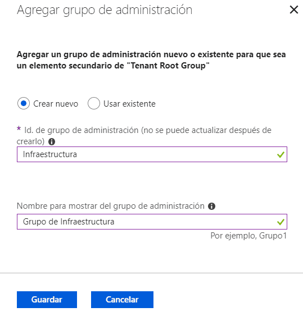Viewport: 303px width, 321px height.
Task: Focus display name field Grupo de Infraestructura
Action: [x=152, y=222]
